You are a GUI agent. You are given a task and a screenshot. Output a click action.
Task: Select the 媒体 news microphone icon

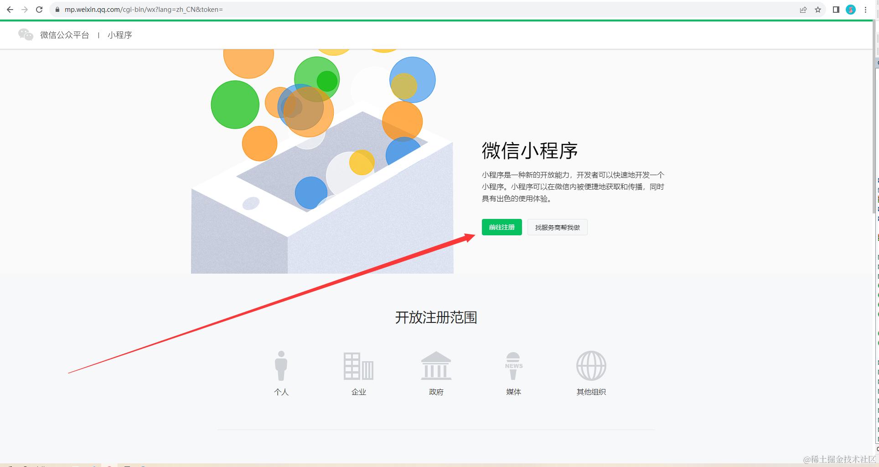coord(513,366)
